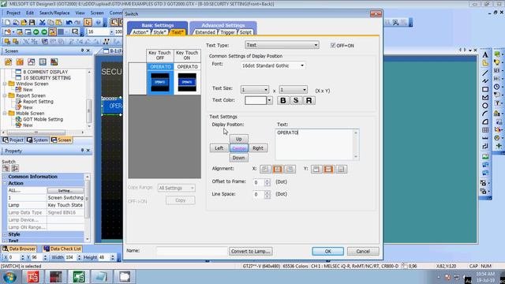Click the white Text Color swatch
Image resolution: width=505 pixels, height=284 pixels.
(x=256, y=100)
